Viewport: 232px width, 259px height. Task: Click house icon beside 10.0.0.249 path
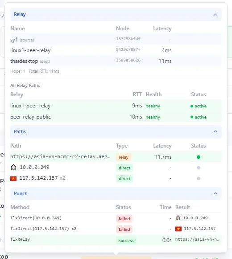[13, 167]
